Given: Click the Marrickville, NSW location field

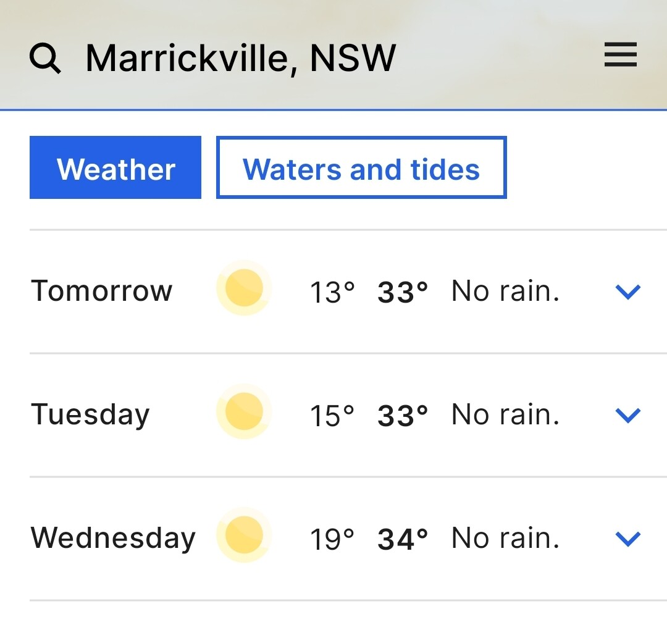Looking at the screenshot, I should pyautogui.click(x=241, y=58).
